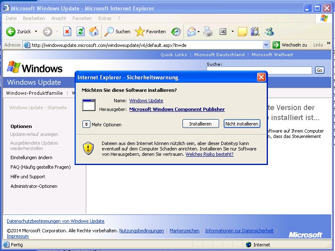Open the History clock icon

(x=176, y=32)
